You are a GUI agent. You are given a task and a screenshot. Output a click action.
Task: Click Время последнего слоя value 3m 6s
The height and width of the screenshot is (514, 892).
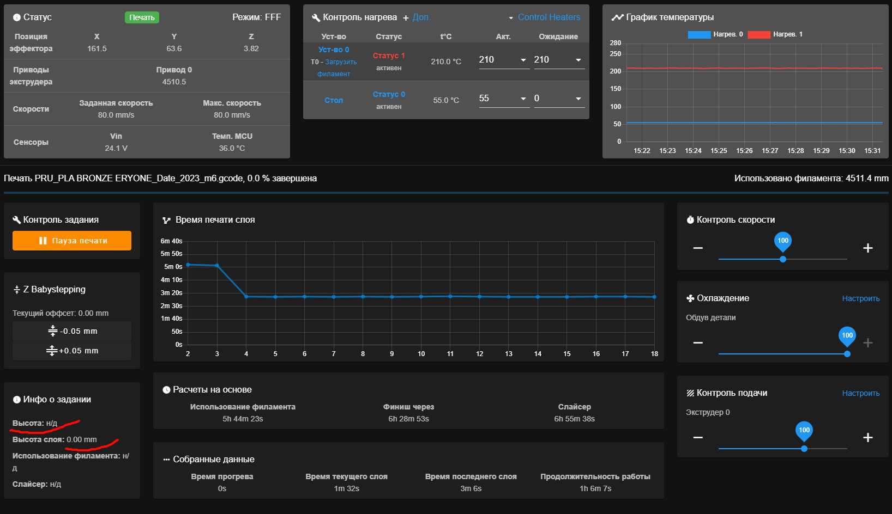[471, 488]
